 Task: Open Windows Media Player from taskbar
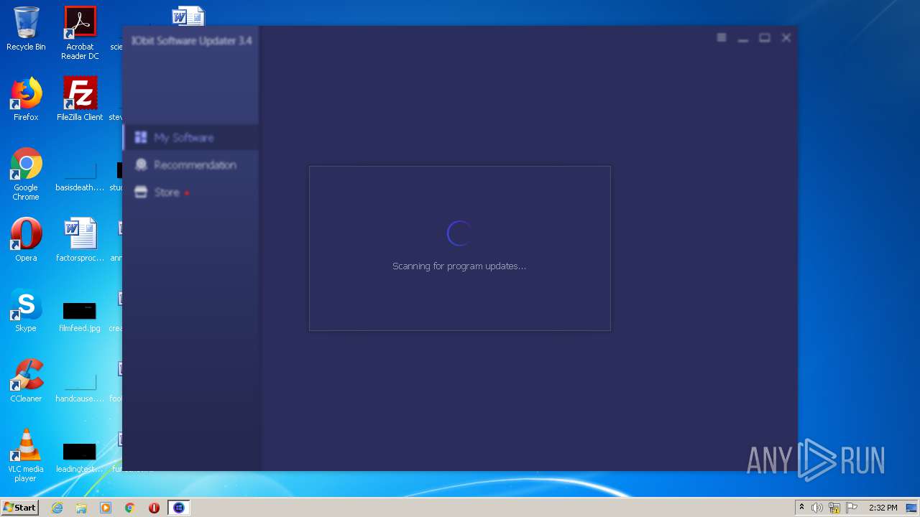[x=106, y=508]
